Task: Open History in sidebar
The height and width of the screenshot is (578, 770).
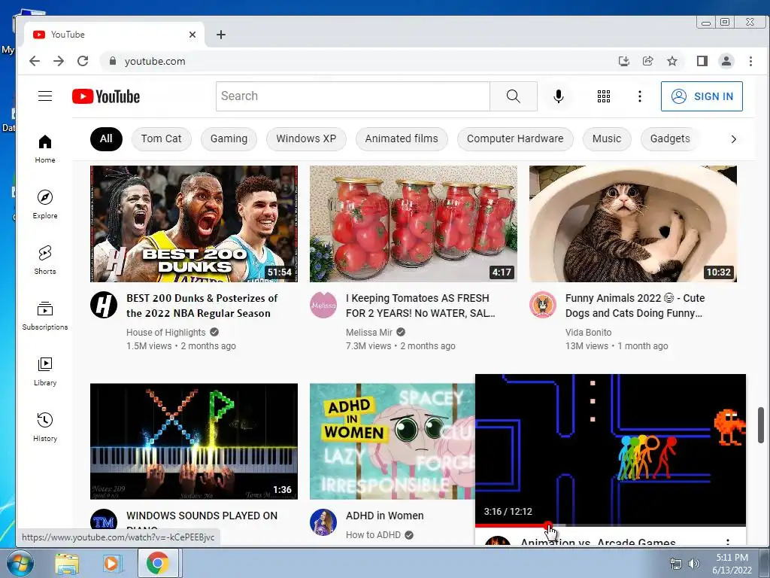Action: click(44, 427)
